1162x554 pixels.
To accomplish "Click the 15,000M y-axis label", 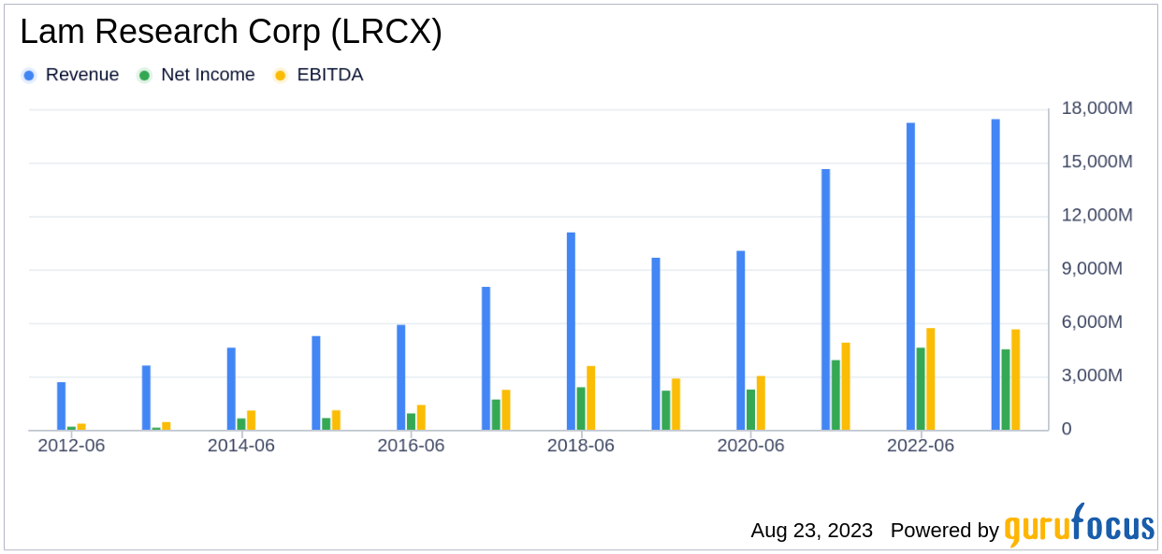I will click(1097, 162).
